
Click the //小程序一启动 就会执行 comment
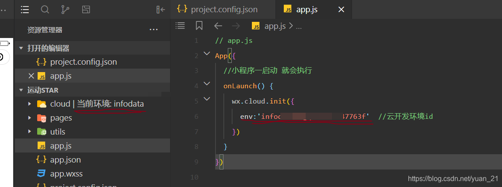click(x=268, y=71)
